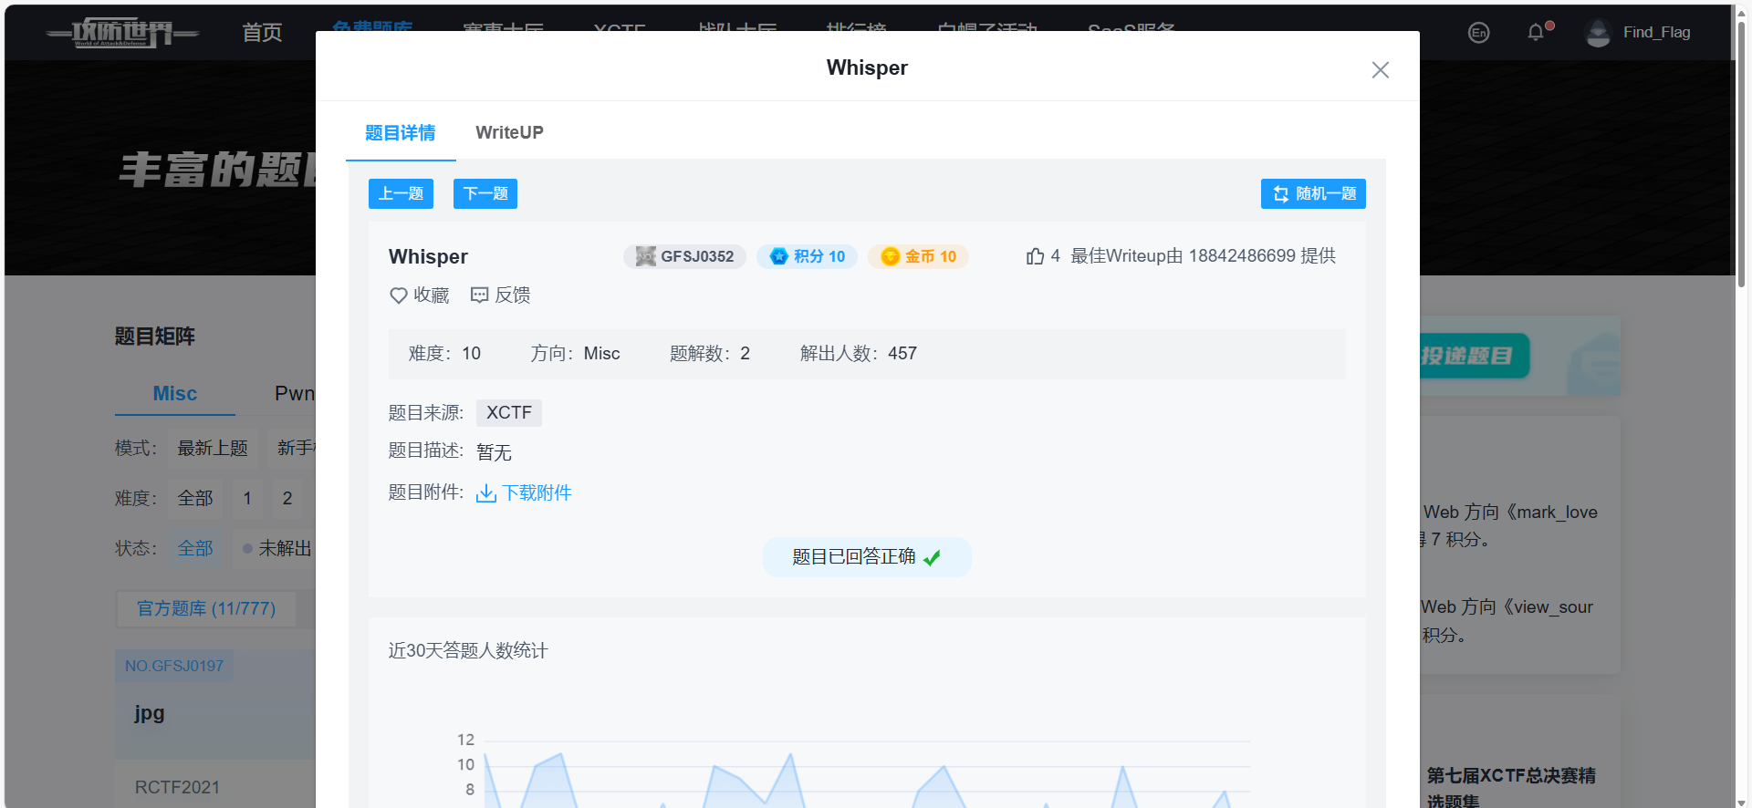
Task: Select status filter 全部
Action: pos(195,549)
